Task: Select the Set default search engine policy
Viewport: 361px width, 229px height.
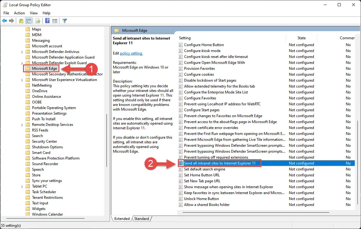Action: click(205, 169)
